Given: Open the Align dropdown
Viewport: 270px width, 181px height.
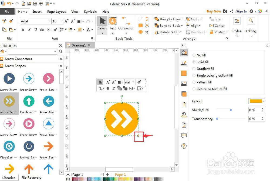Looking at the screenshot, I should [x=193, y=26].
